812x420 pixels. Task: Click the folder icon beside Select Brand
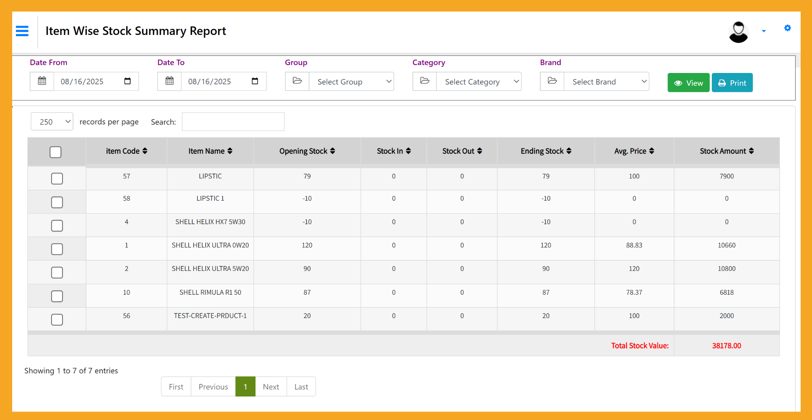[x=552, y=81]
